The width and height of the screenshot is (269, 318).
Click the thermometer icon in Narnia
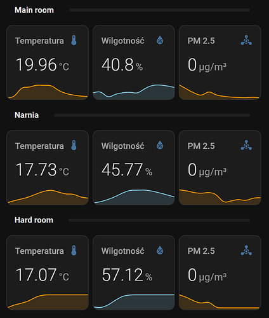coord(74,146)
